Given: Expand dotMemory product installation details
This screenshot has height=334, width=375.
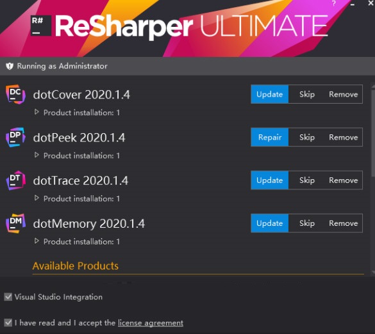Looking at the screenshot, I should point(37,241).
